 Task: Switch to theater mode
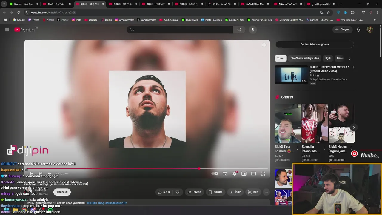click(x=253, y=173)
